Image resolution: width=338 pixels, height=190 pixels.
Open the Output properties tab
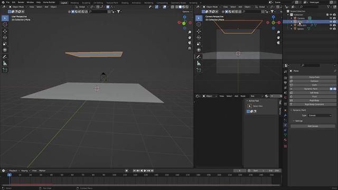[285, 83]
